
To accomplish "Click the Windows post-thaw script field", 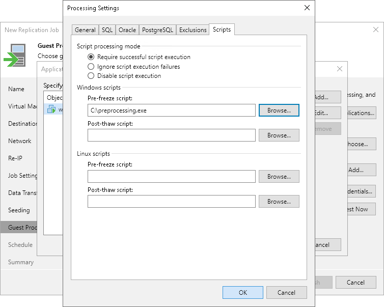I will pos(172,135).
